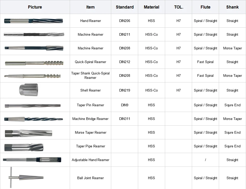Click the TOL. column header

pyautogui.click(x=179, y=7)
